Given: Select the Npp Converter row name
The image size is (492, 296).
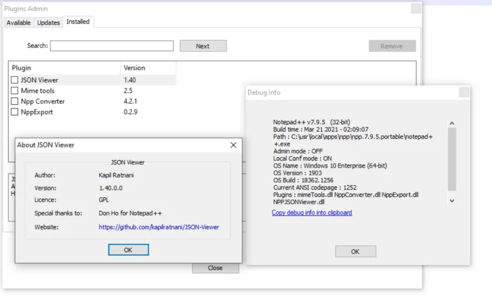Looking at the screenshot, I should pos(43,101).
